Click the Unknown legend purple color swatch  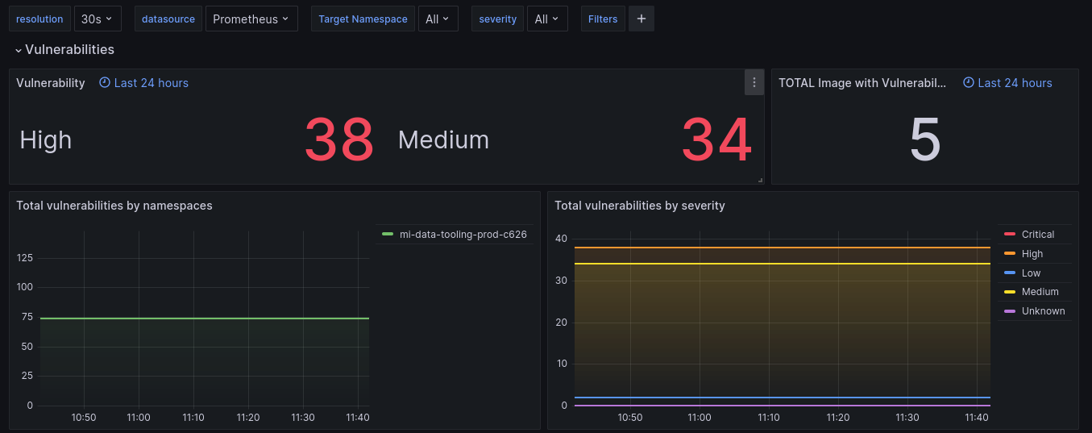[1010, 311]
